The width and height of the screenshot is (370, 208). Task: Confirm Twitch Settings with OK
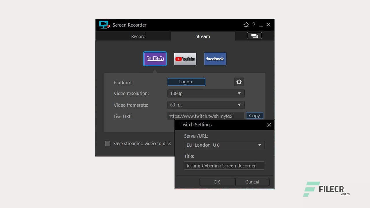click(x=217, y=182)
